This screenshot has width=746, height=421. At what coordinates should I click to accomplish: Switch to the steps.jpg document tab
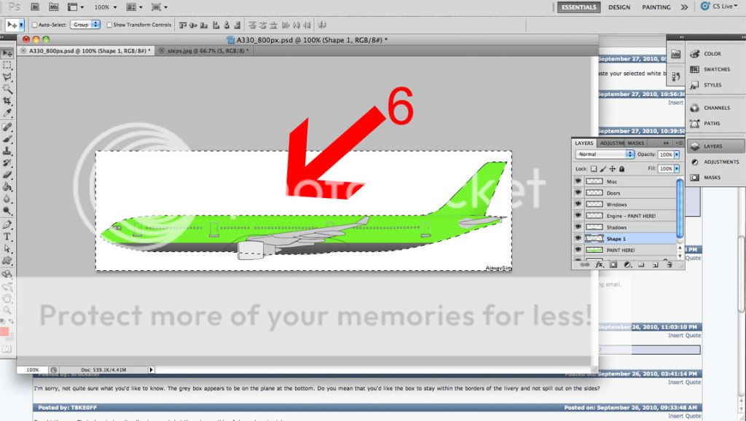click(x=206, y=51)
